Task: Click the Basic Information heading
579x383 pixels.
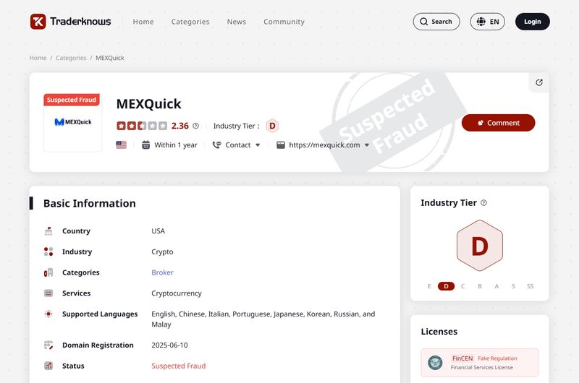Action: tap(89, 203)
